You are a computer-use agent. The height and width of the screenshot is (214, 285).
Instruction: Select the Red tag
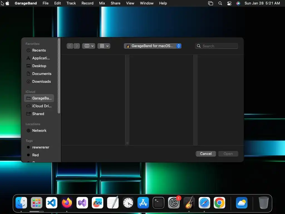point(39,155)
